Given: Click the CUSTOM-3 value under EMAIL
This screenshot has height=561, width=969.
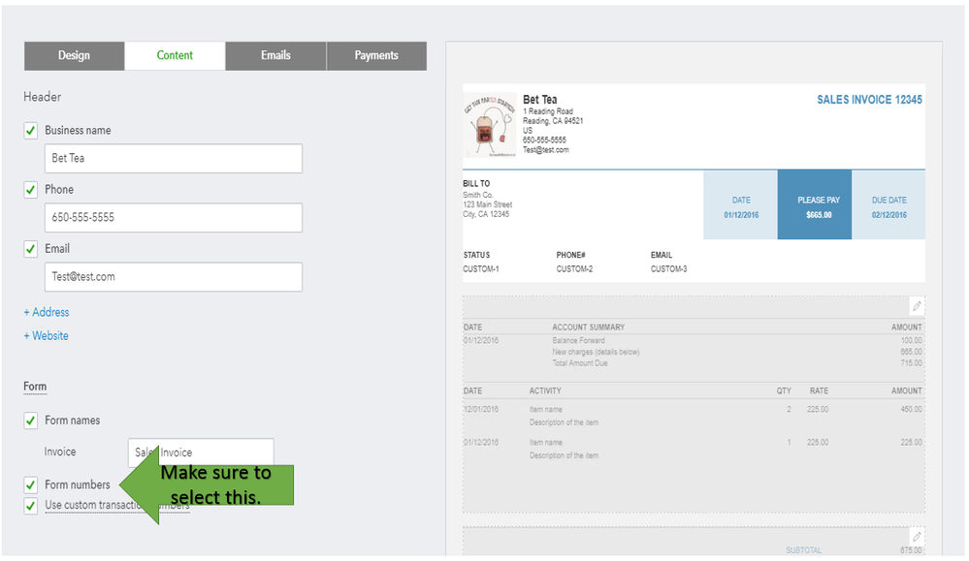Looking at the screenshot, I should coord(668,269).
